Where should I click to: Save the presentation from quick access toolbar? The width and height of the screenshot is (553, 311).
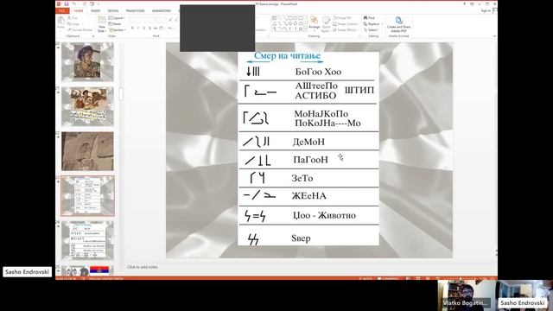67,3
